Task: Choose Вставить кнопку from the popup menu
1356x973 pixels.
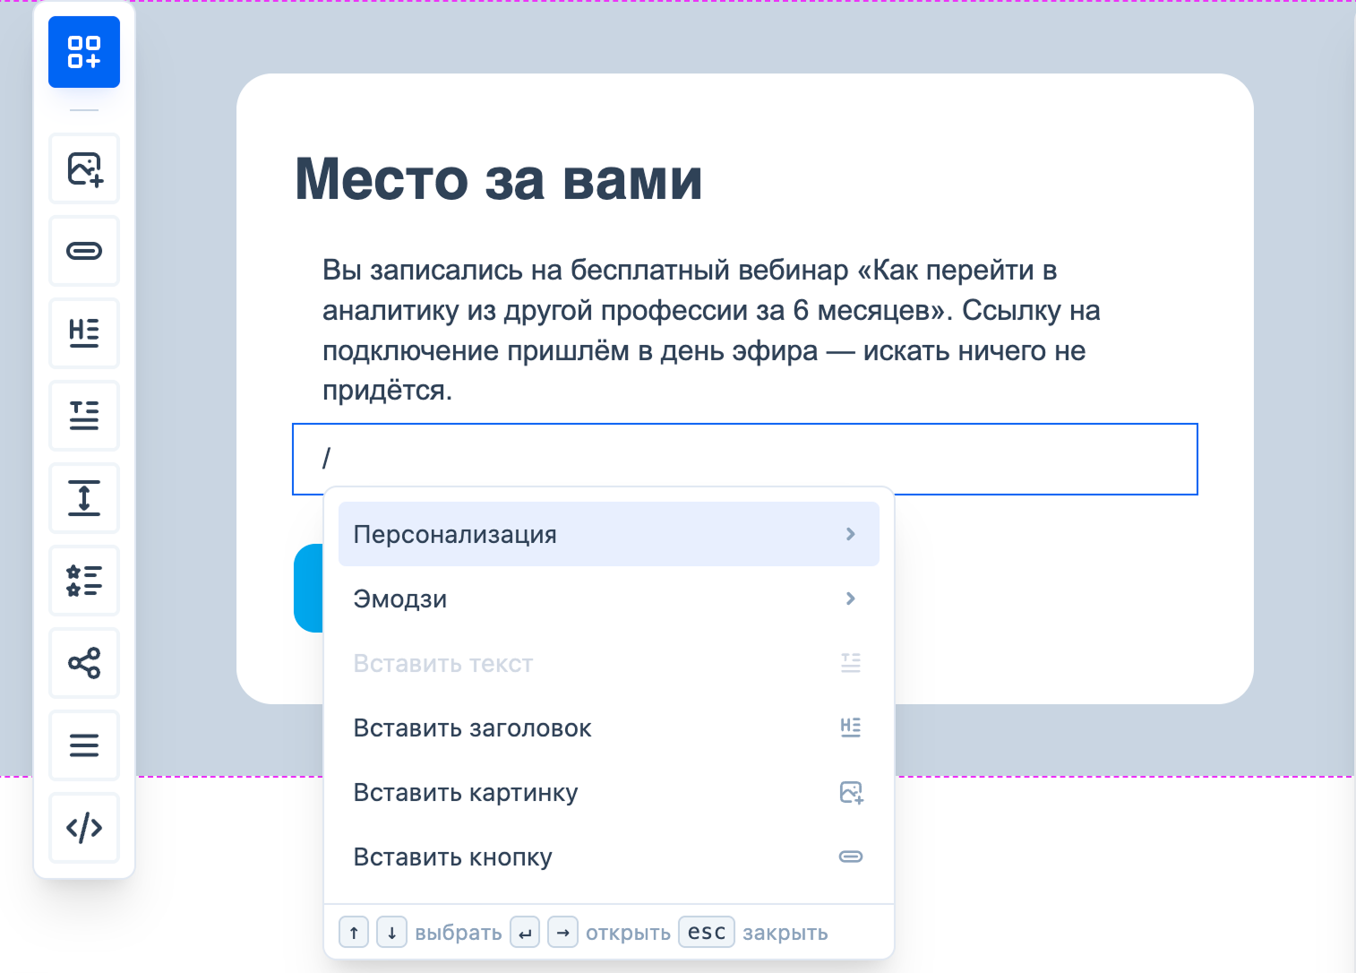Action: coord(609,857)
